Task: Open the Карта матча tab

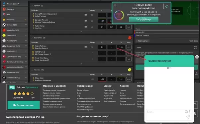Action: point(143,41)
